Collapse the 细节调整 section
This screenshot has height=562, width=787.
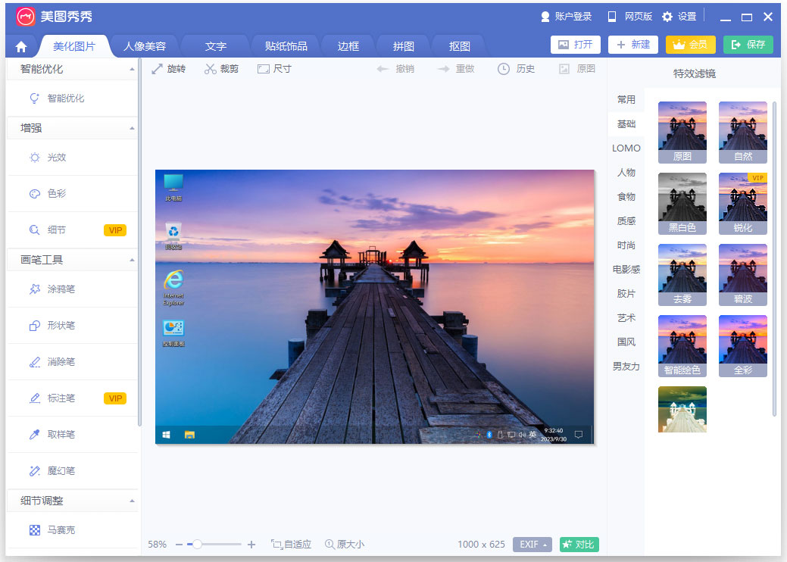(72, 500)
